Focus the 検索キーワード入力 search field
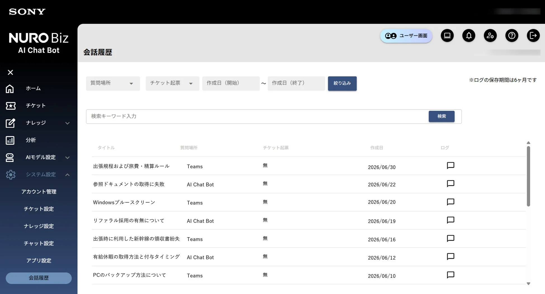The width and height of the screenshot is (545, 294). pos(257,116)
